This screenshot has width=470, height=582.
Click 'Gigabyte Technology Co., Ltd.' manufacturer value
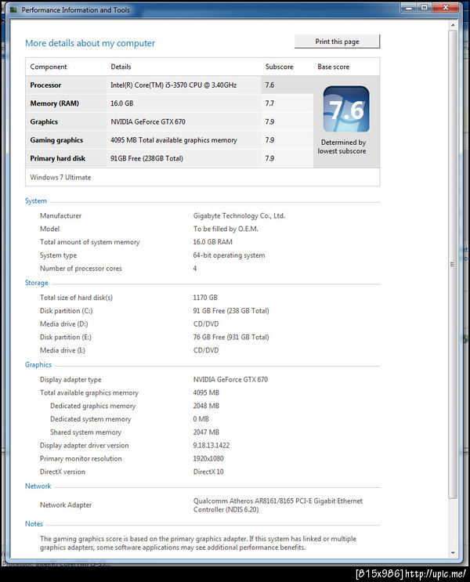[x=239, y=215]
